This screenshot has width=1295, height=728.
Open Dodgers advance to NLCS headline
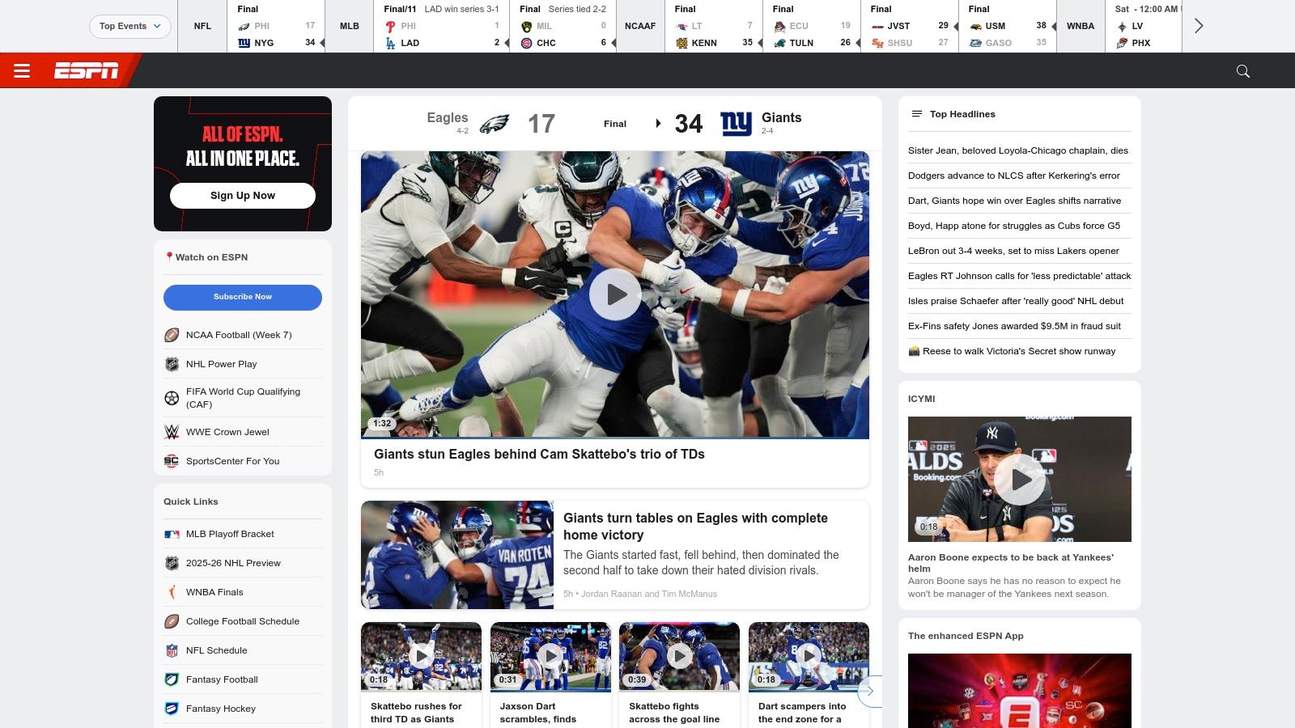(1014, 176)
